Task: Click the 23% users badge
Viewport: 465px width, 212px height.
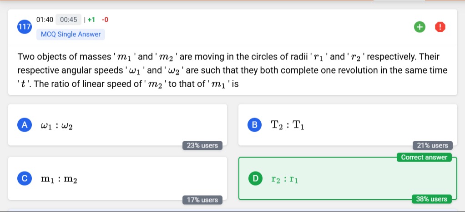Action: 202,145
